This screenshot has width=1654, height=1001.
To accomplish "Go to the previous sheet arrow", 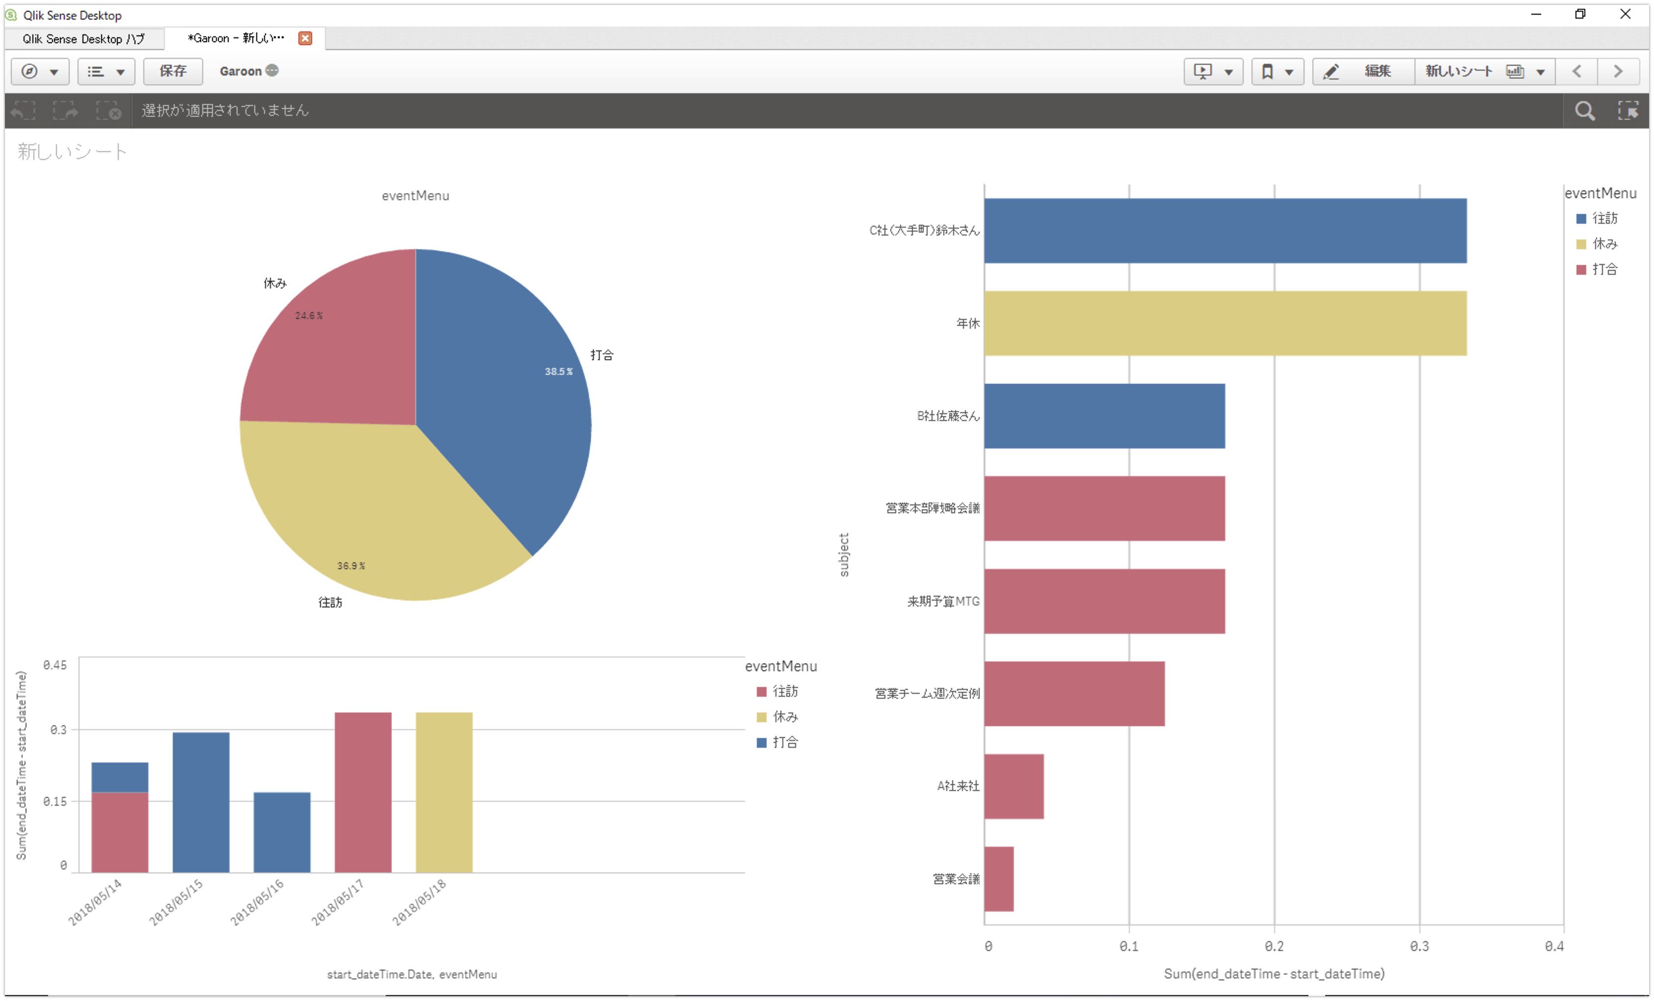I will (1577, 71).
